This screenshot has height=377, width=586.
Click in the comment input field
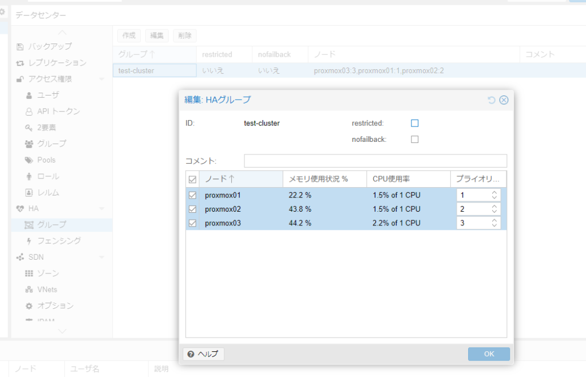point(375,161)
